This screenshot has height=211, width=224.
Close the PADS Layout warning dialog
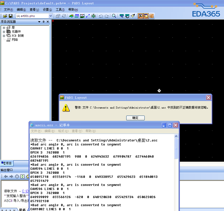(x=208, y=98)
